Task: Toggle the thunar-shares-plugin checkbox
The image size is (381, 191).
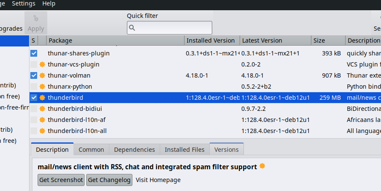Action: pos(34,53)
